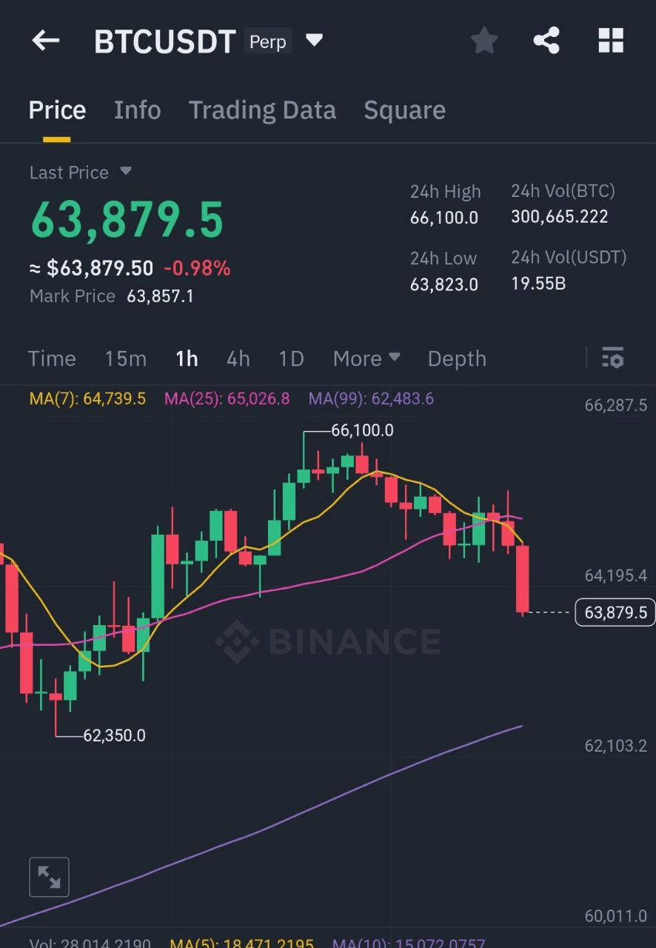Screen dimensions: 656x948
Task: Switch to the Trading Data tab
Action: [x=262, y=110]
